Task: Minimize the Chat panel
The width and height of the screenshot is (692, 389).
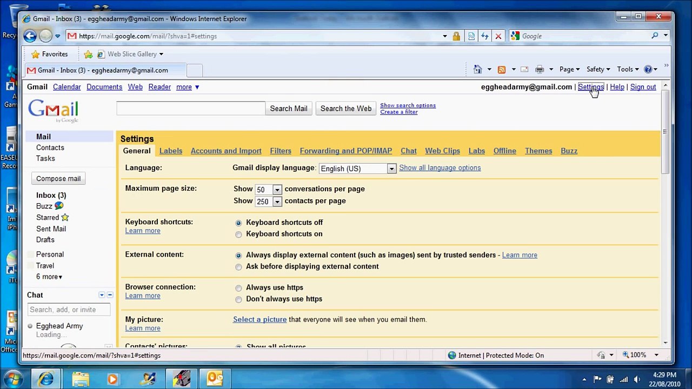Action: [110, 295]
